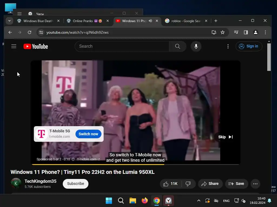Open menu in the Часы window
Viewport: 277px width, 207px height.
click(19, 14)
